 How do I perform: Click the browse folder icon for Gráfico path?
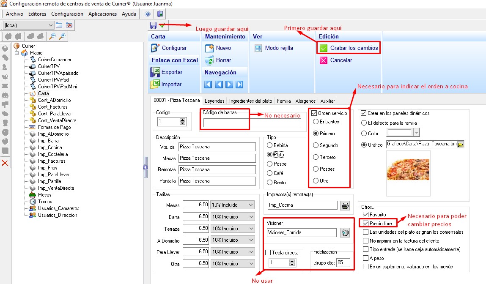point(461,144)
